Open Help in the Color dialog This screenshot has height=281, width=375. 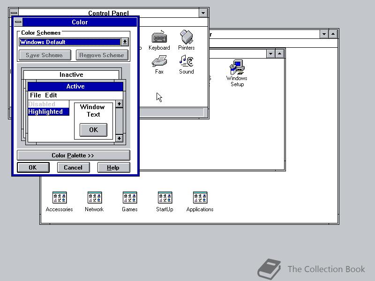click(x=113, y=168)
